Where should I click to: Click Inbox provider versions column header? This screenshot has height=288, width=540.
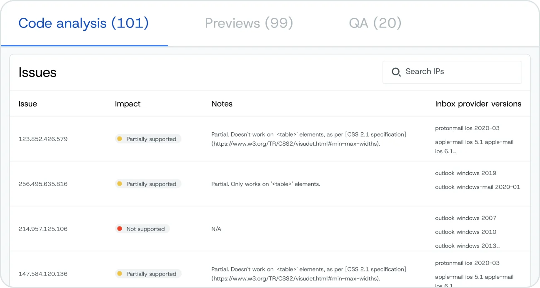point(478,104)
